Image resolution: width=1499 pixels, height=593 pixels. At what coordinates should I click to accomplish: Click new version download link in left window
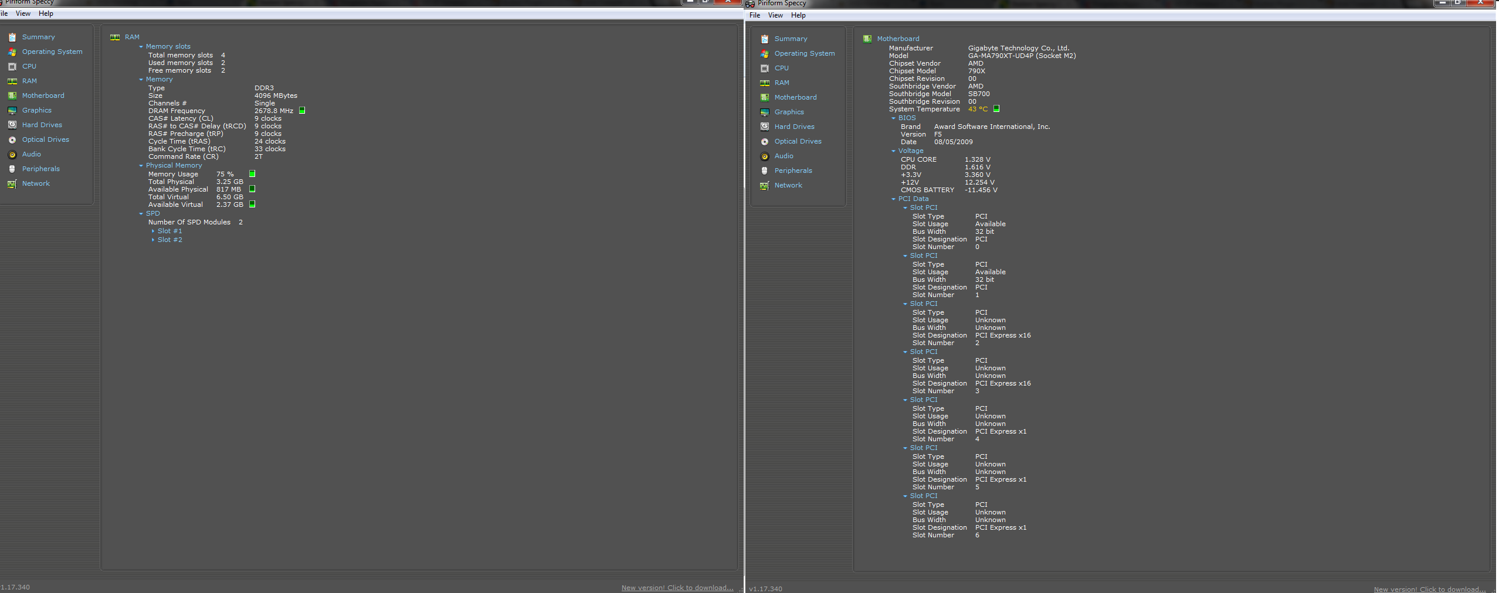pyautogui.click(x=677, y=588)
